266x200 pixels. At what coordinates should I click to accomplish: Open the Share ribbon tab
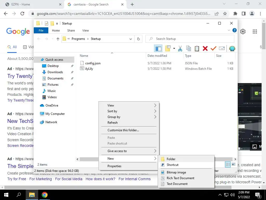[x=71, y=30]
